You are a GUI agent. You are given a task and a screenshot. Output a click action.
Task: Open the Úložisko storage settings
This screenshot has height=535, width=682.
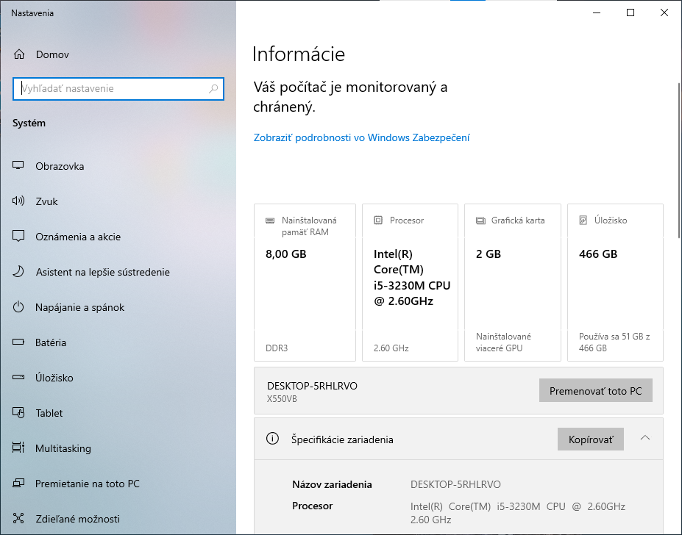point(55,378)
